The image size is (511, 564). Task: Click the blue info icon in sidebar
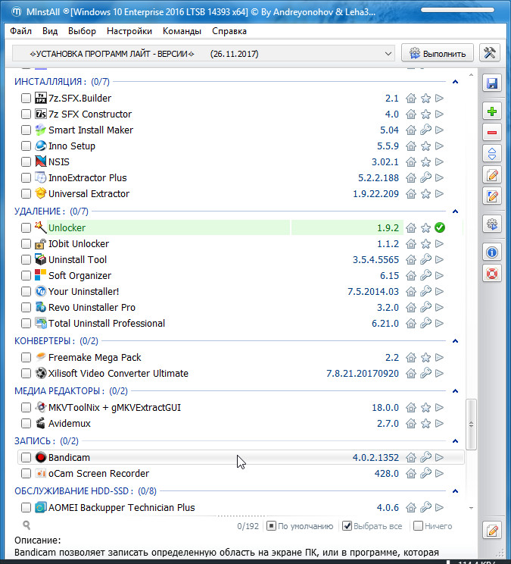492,252
